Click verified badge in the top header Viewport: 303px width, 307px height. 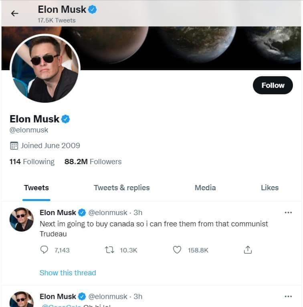[x=93, y=9]
